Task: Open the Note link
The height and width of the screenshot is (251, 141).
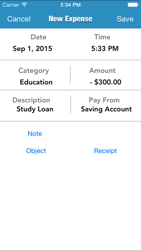Action: click(x=35, y=133)
